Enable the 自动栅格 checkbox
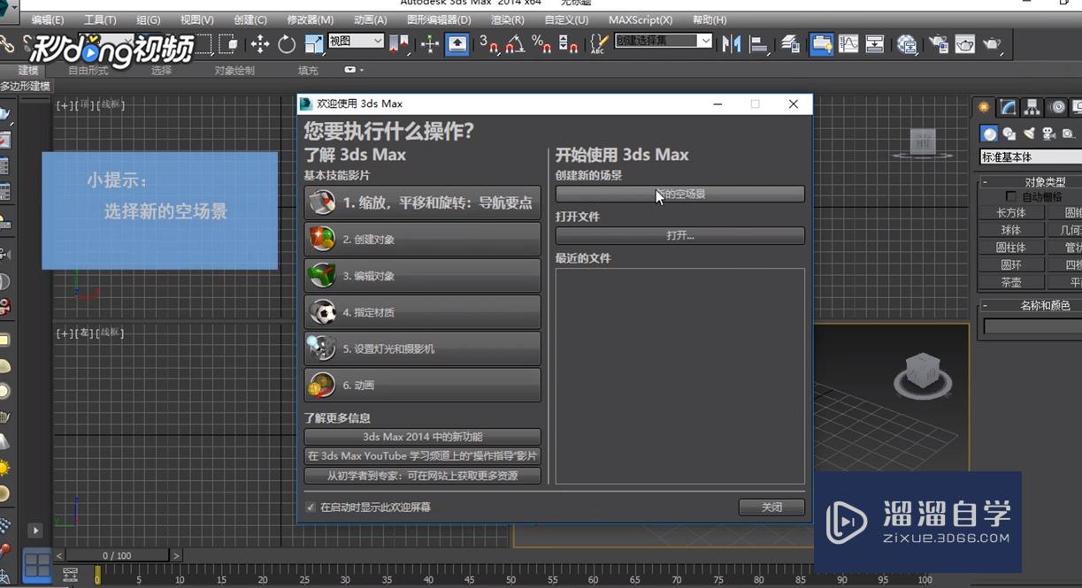The image size is (1082, 588). coord(1011,196)
